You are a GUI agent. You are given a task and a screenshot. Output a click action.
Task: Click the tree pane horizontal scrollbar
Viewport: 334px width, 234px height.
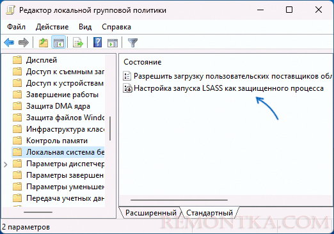pyautogui.click(x=38, y=212)
